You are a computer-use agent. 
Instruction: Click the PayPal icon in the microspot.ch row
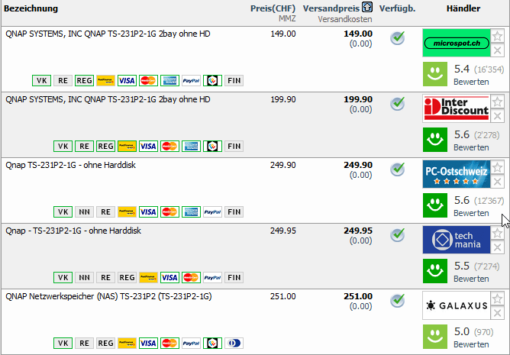192,80
